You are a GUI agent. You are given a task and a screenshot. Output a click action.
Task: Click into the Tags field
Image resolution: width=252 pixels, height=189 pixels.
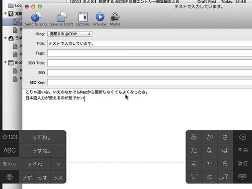pyautogui.click(x=150, y=53)
